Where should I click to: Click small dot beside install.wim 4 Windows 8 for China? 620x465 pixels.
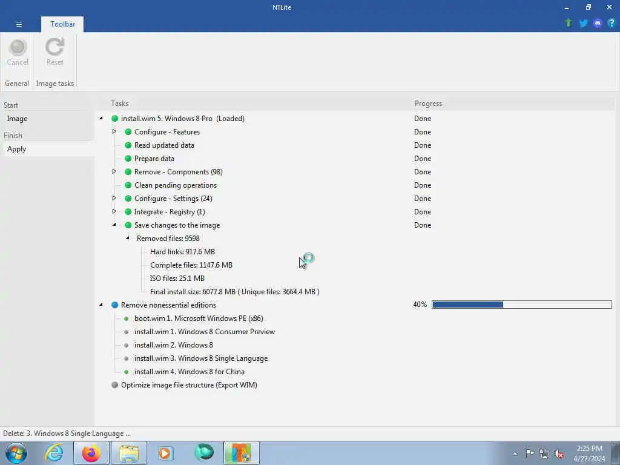click(126, 372)
